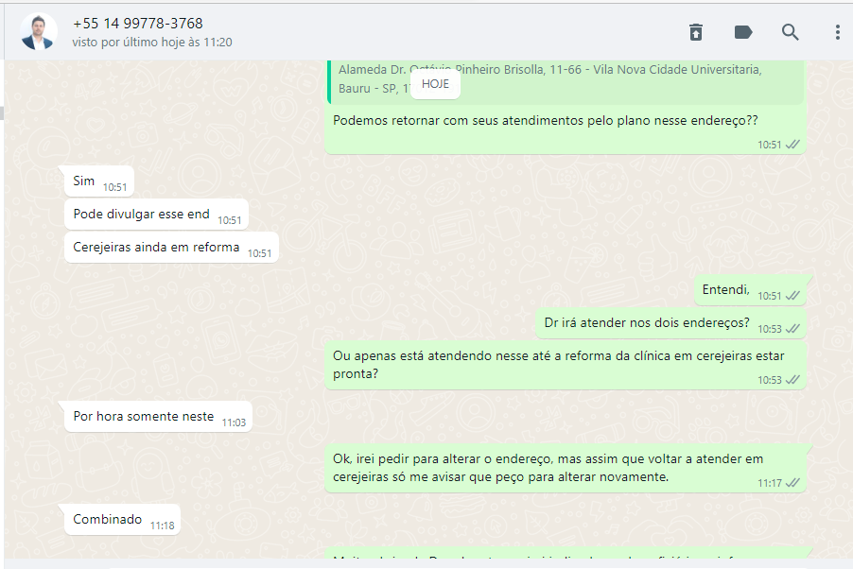The width and height of the screenshot is (853, 569).
Task: Click the received 'Sim' message bubble
Action: pos(99,181)
